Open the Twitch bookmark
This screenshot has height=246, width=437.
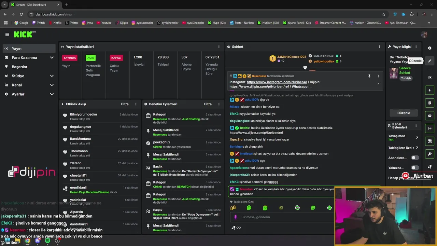38,23
